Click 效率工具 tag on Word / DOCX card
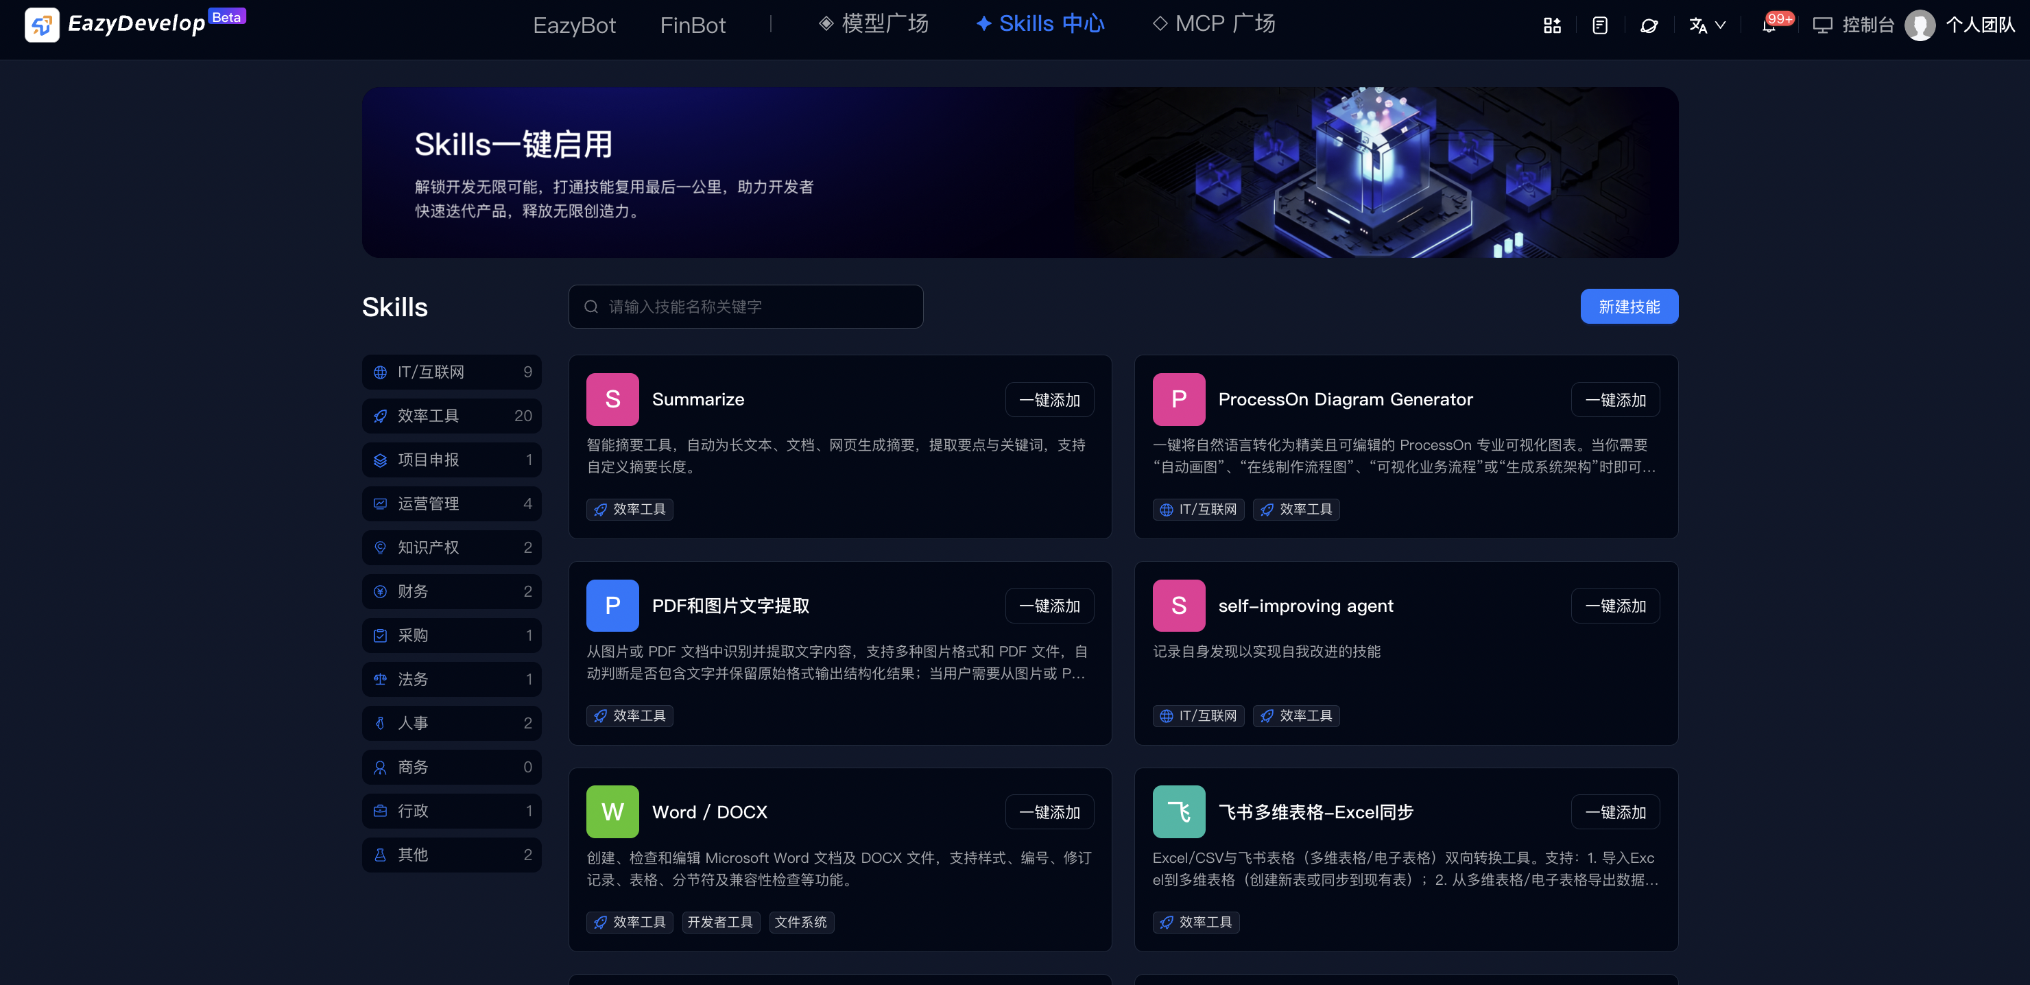Image resolution: width=2030 pixels, height=985 pixels. [630, 923]
